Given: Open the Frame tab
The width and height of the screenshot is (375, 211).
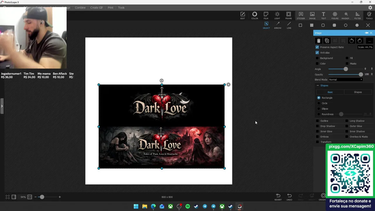Looking at the screenshot, I should click(289, 16).
